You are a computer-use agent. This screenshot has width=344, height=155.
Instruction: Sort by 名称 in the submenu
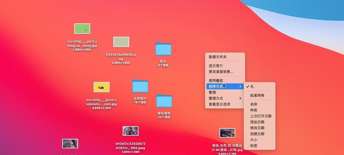pyautogui.click(x=260, y=104)
